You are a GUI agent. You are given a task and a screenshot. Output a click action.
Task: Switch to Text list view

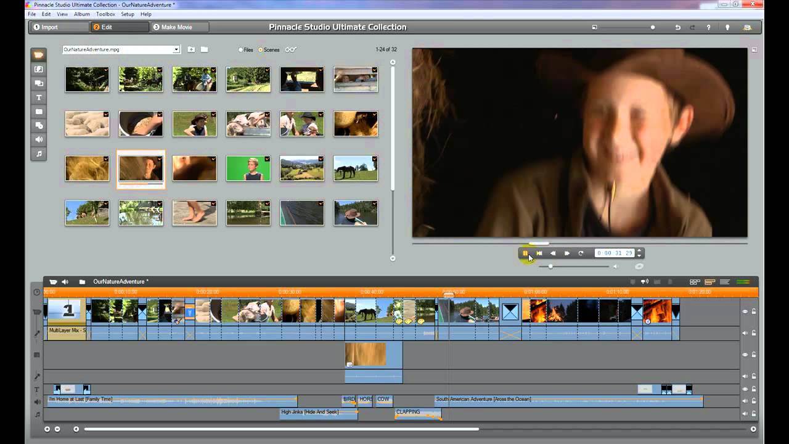725,282
